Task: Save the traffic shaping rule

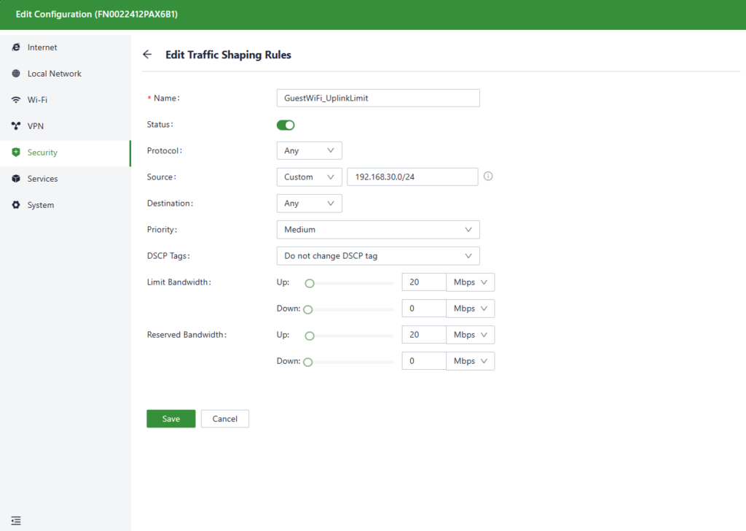Action: (171, 419)
